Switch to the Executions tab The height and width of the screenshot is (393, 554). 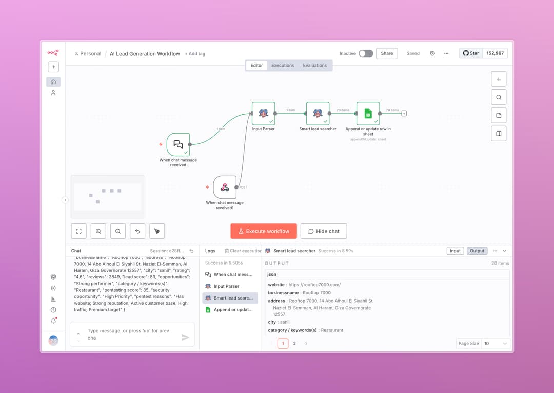pos(283,65)
